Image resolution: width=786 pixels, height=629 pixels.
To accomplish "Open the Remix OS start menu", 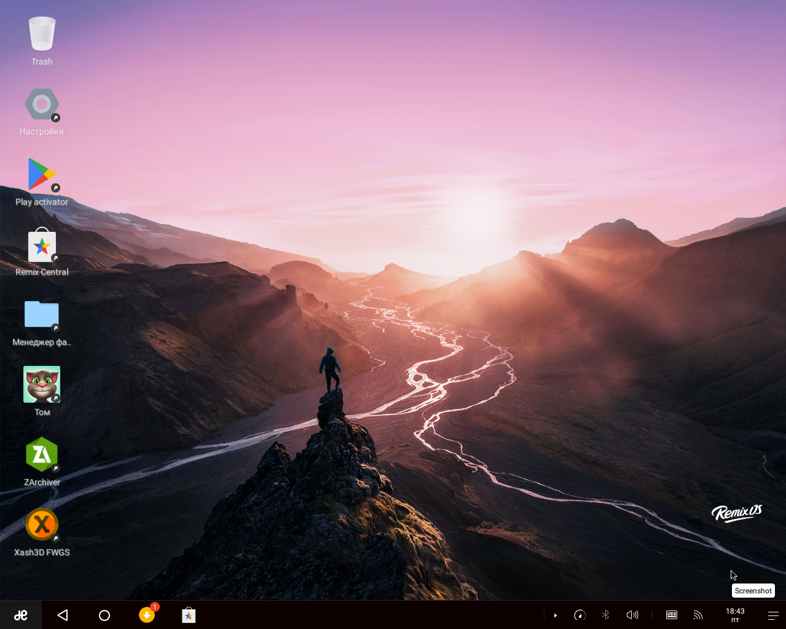I will tap(21, 615).
